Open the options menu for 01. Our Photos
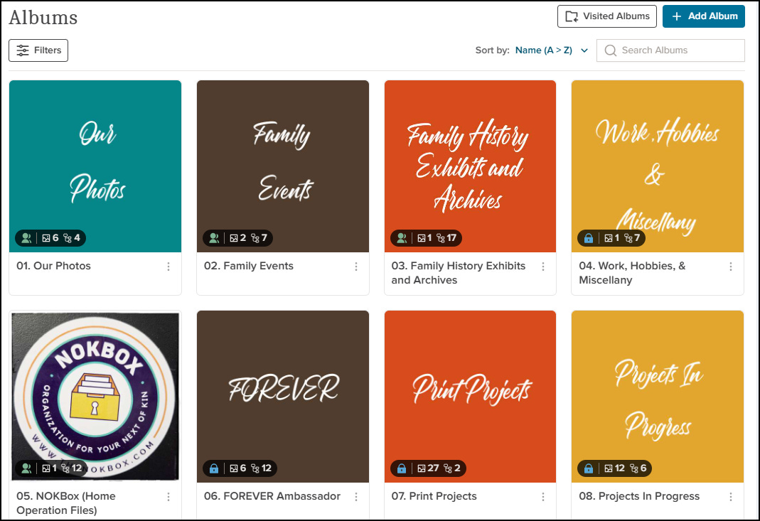Screen dimensions: 760x521 pyautogui.click(x=168, y=267)
